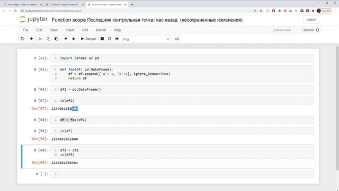Open the browser extensions puzzle icon
339x191 pixels.
313,11
